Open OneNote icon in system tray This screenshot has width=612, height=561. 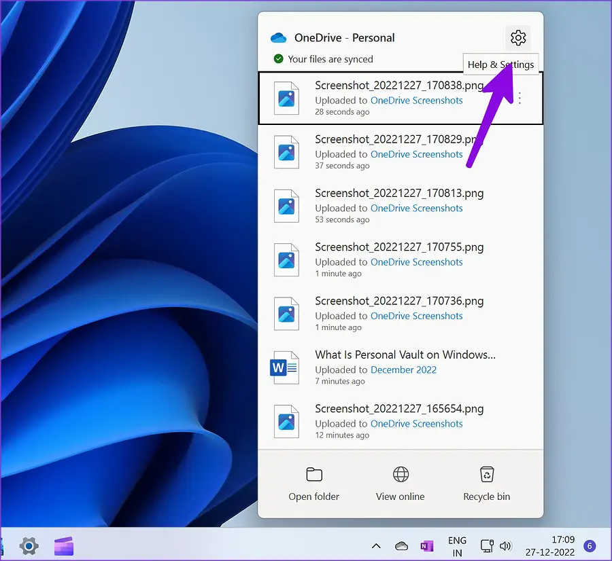pyautogui.click(x=427, y=546)
